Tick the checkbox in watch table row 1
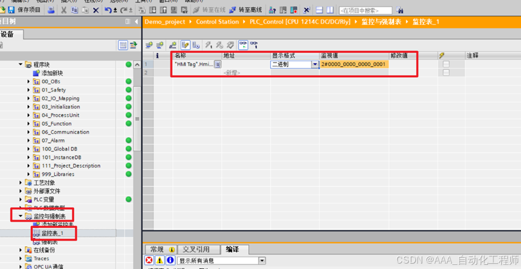The width and height of the screenshot is (521, 269). (446, 64)
